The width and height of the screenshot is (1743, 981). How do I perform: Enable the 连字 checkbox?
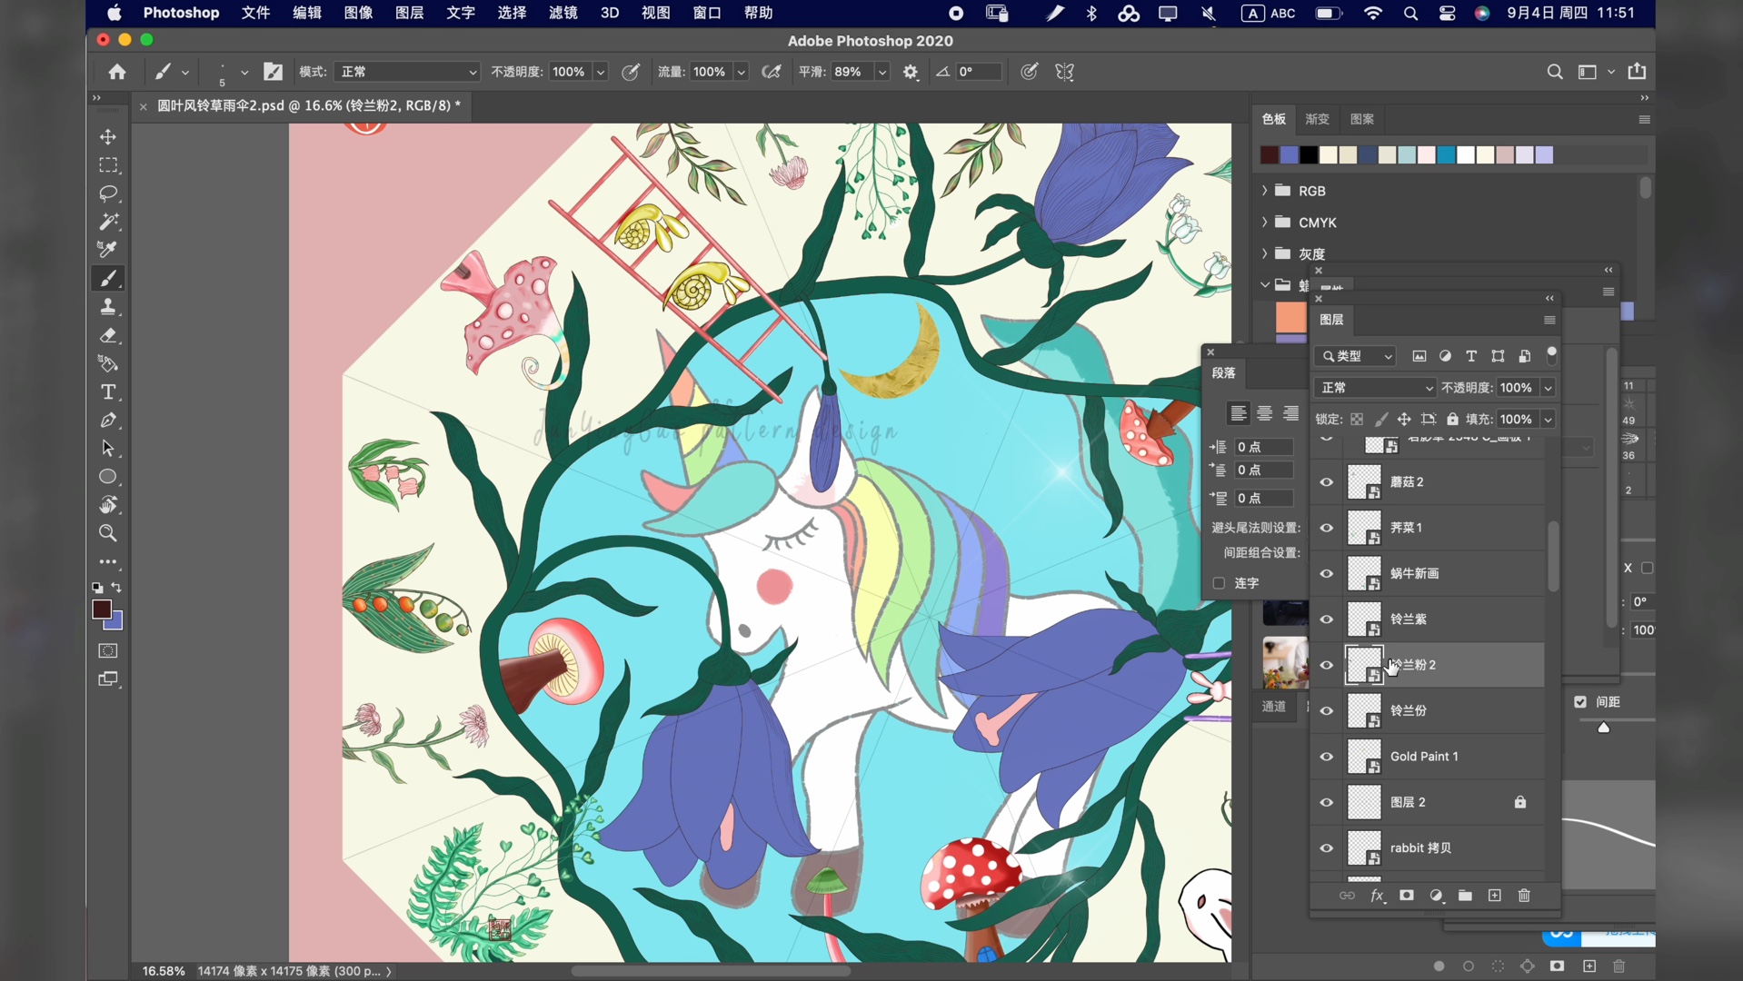click(1220, 583)
